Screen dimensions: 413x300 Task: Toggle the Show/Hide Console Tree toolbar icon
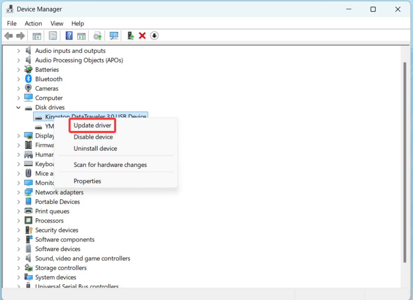[36, 36]
